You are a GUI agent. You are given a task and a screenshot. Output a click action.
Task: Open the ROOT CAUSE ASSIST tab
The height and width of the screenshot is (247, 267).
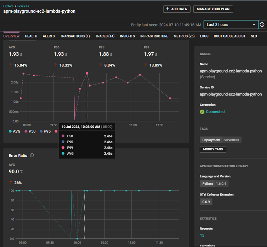[x=229, y=36]
